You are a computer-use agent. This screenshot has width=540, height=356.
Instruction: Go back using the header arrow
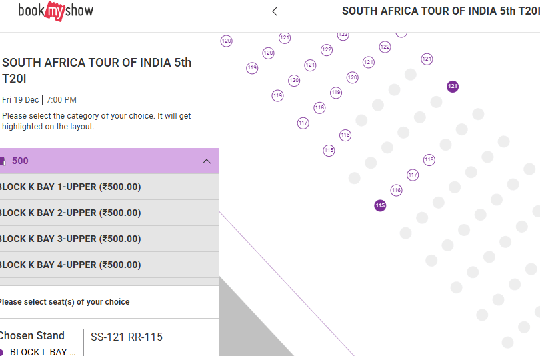[275, 11]
